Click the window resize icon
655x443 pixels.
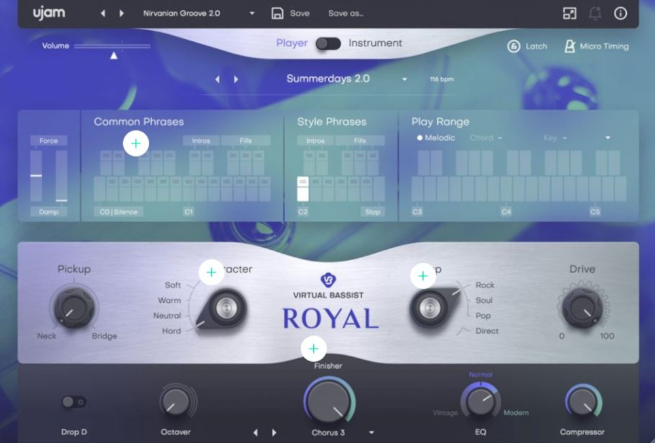point(569,13)
